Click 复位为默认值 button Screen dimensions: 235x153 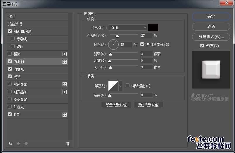148,105
